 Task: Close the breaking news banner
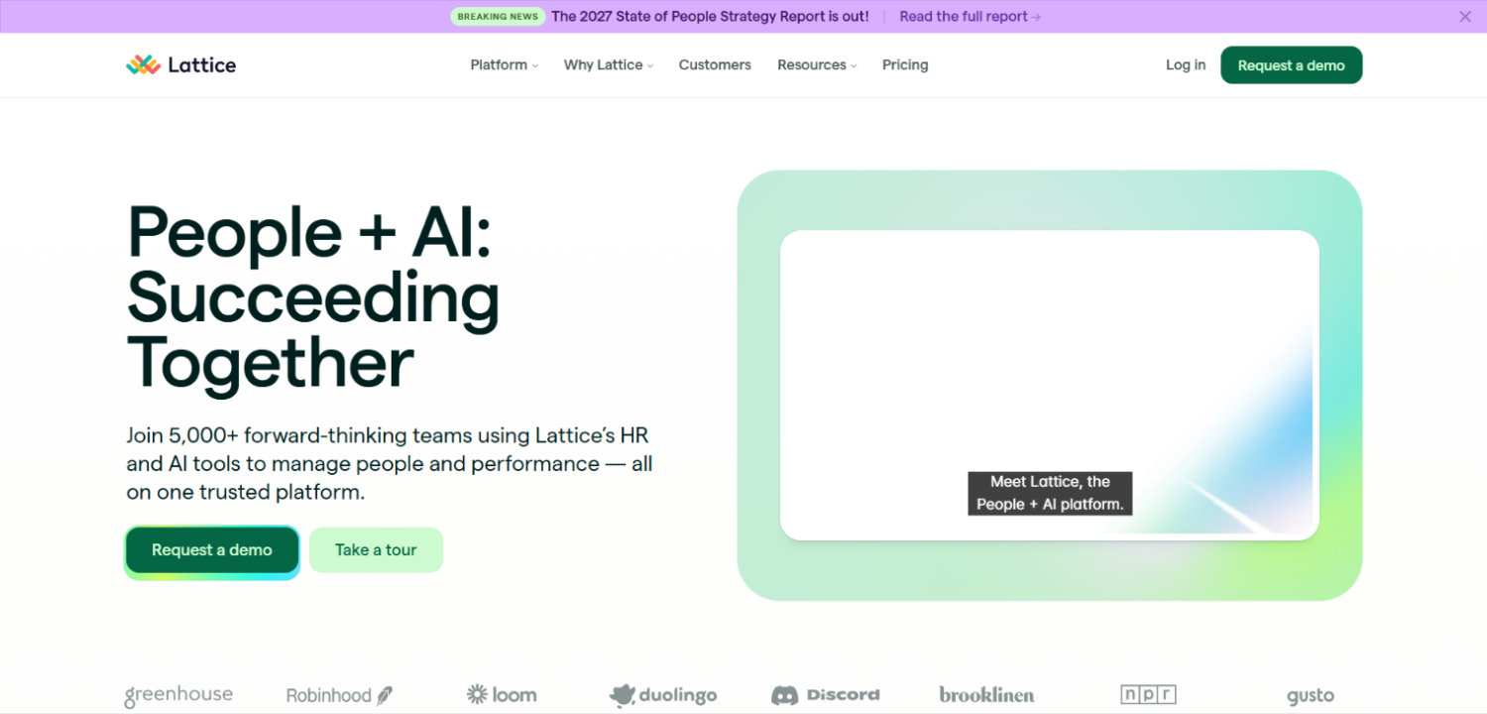click(x=1465, y=17)
